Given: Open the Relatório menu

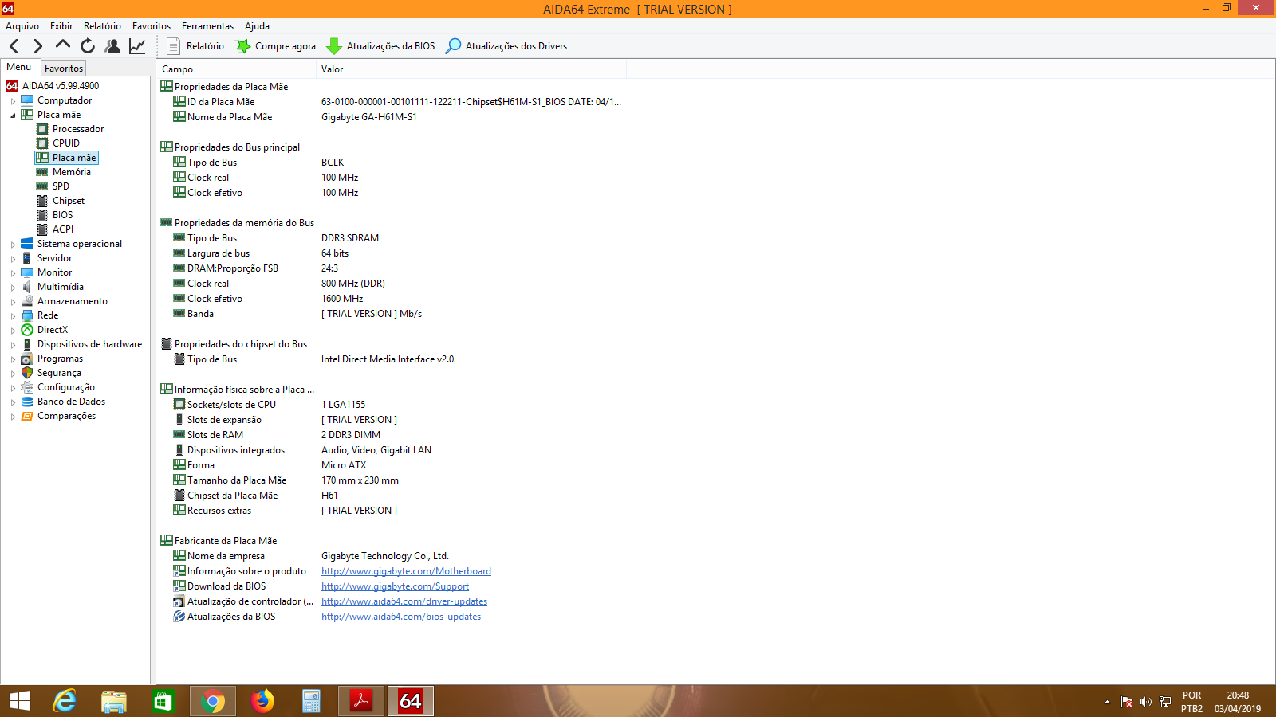Looking at the screenshot, I should pyautogui.click(x=102, y=26).
